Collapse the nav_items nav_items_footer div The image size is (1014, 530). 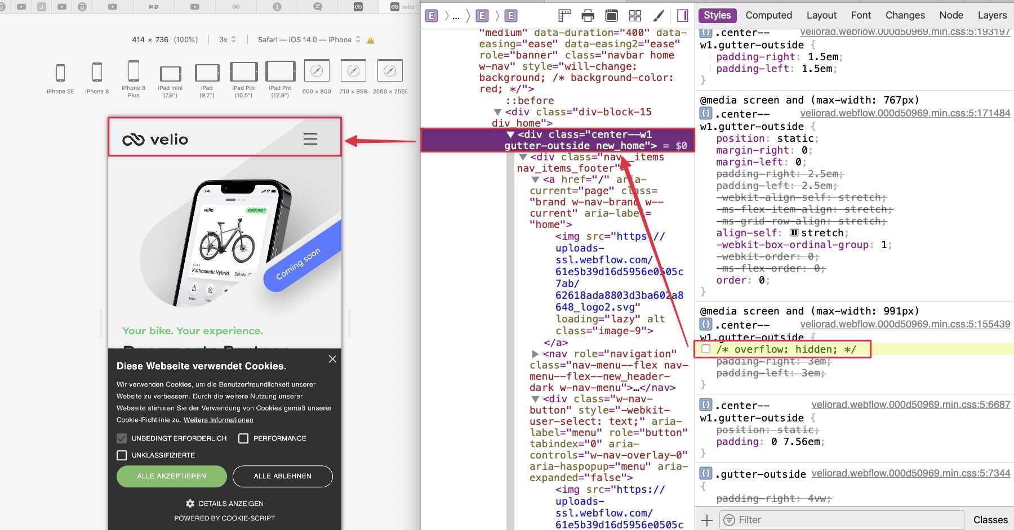coord(523,157)
